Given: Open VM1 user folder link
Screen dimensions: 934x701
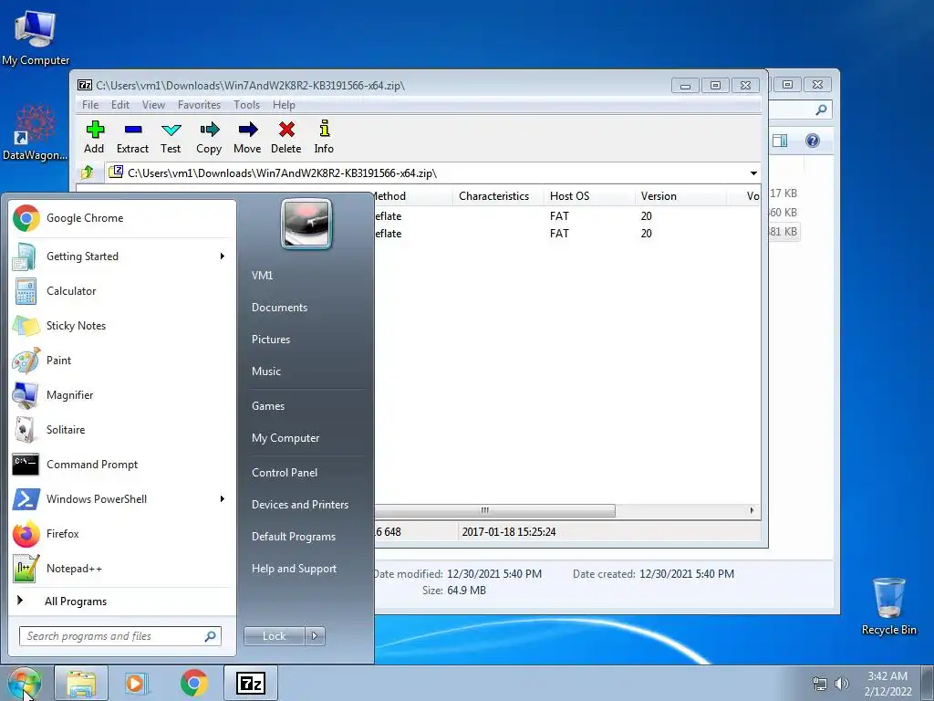Looking at the screenshot, I should point(262,276).
